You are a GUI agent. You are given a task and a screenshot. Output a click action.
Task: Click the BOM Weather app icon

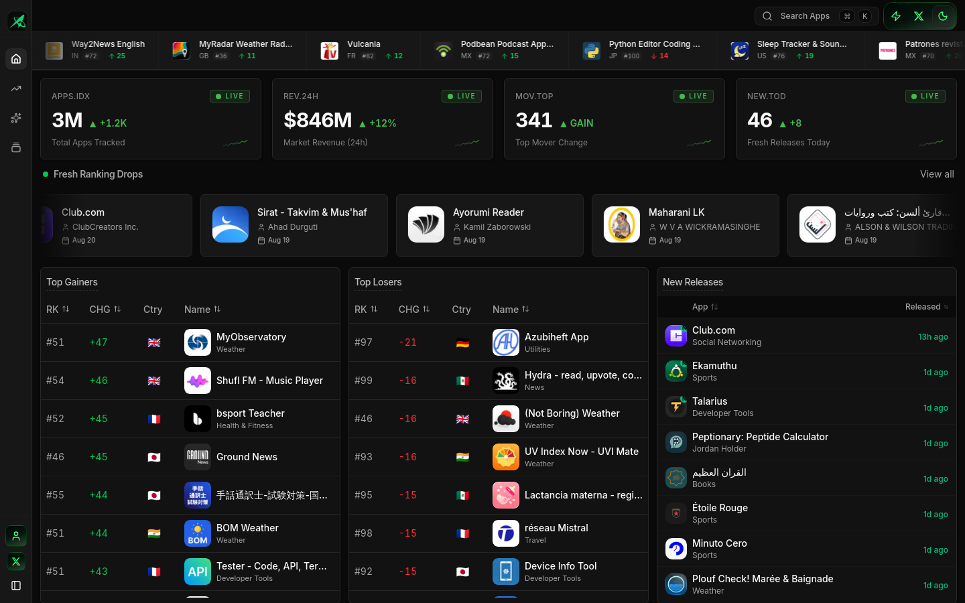click(198, 533)
